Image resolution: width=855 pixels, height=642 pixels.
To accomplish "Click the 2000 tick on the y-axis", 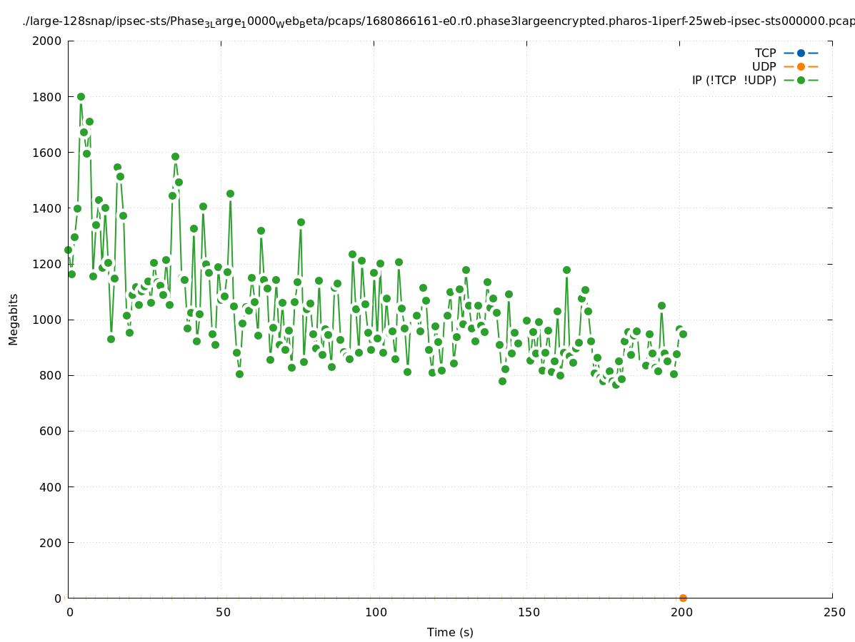I will click(x=47, y=41).
